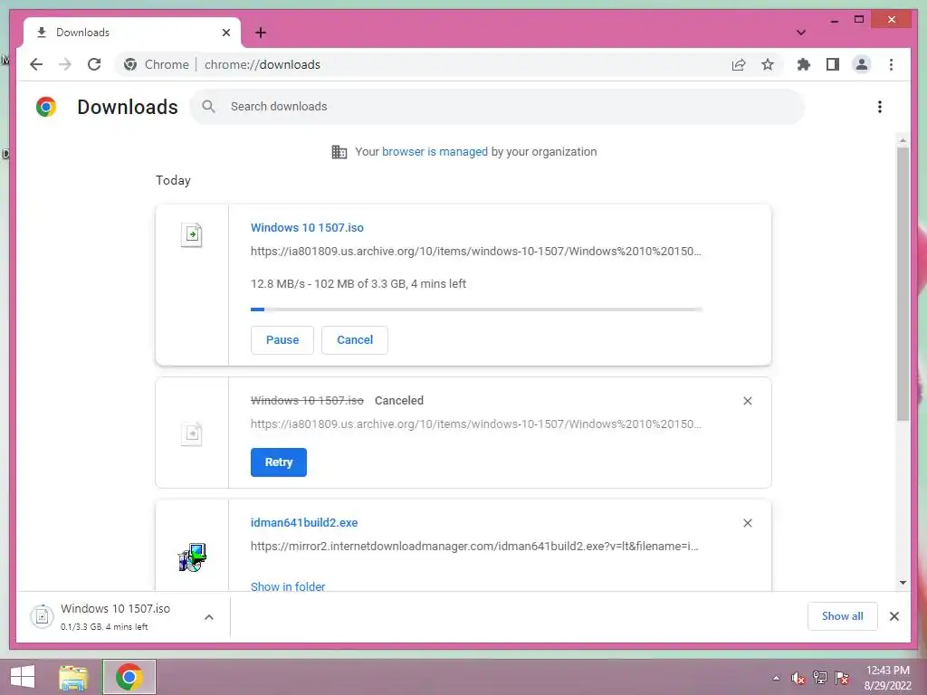Click the scrollbar down arrow
The width and height of the screenshot is (927, 695).
tap(903, 583)
